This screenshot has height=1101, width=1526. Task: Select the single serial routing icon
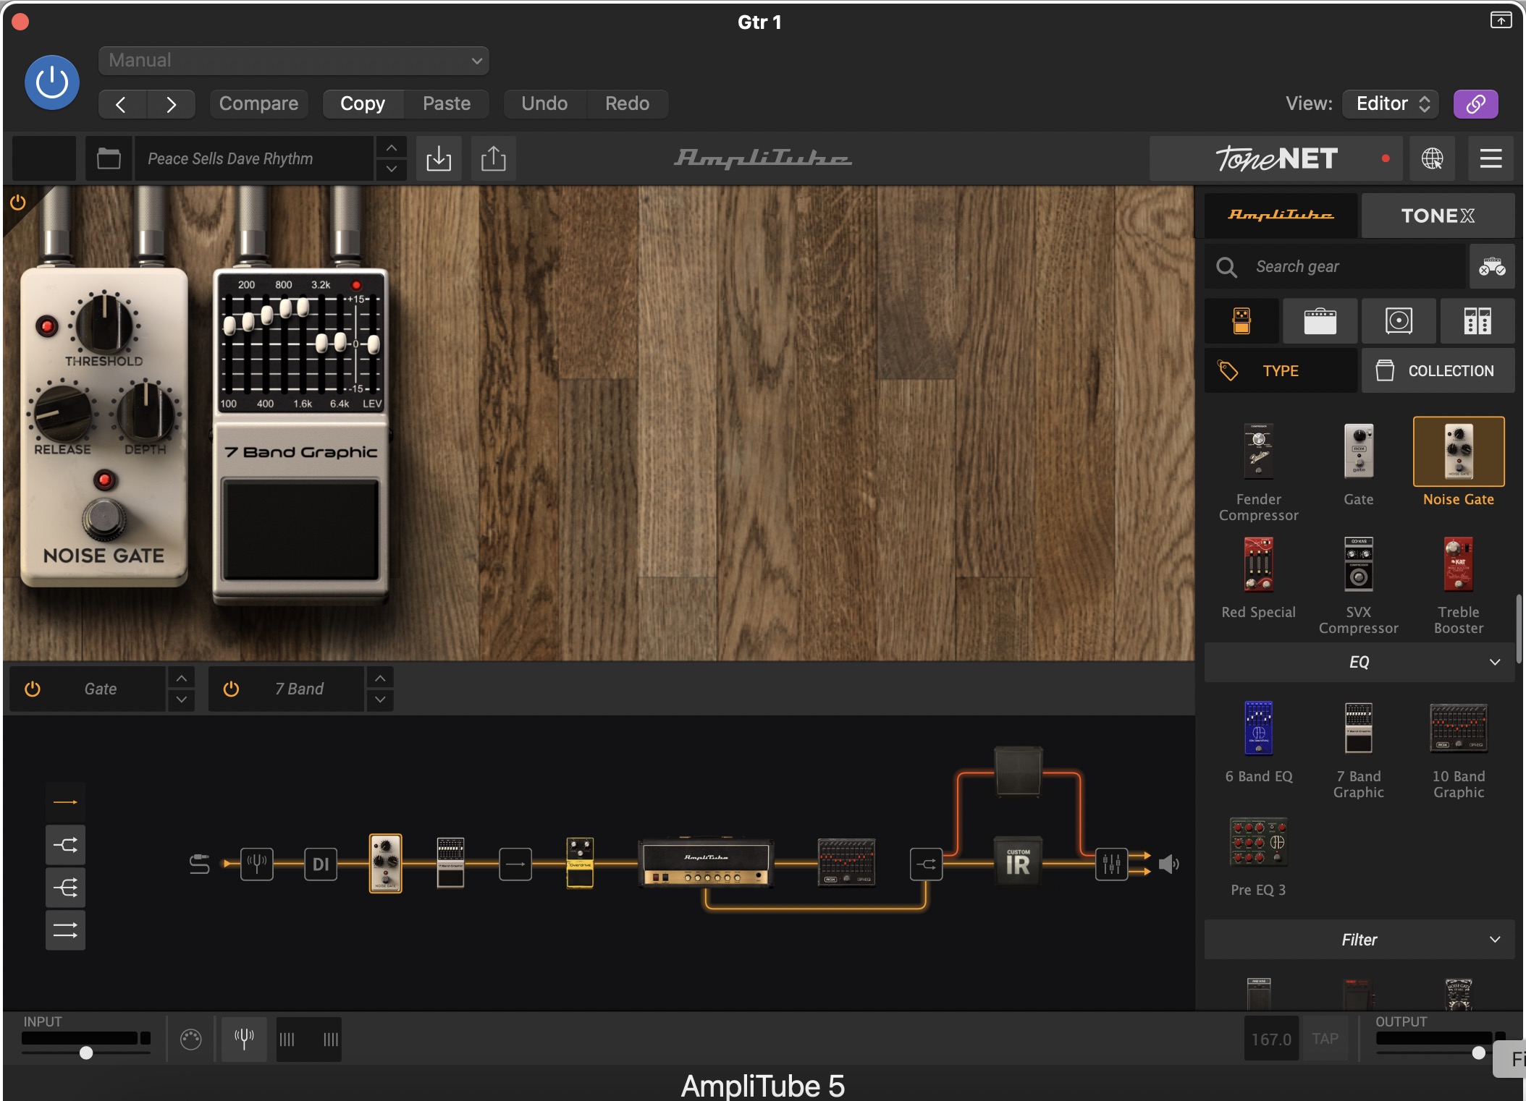coord(65,802)
